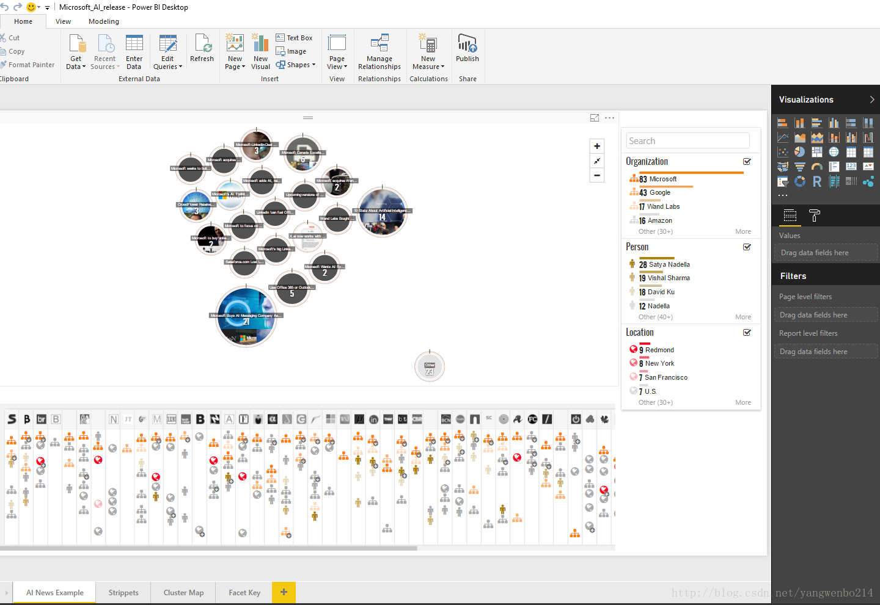Select the filled map visualization
The height and width of the screenshot is (605, 880).
[x=782, y=166]
